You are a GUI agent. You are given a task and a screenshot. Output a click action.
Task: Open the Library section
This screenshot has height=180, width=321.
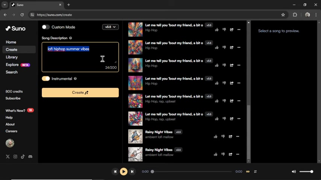tap(12, 57)
